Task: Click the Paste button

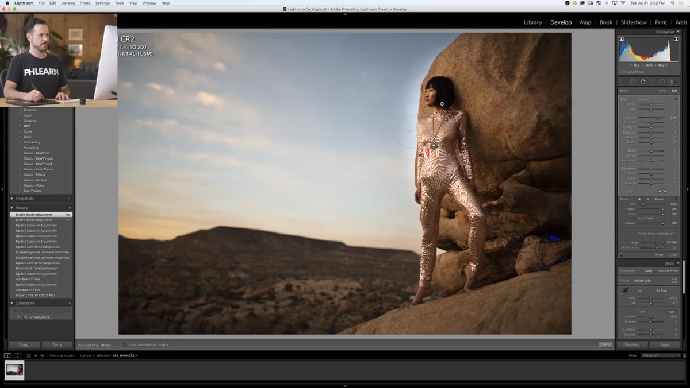Action: click(x=57, y=345)
